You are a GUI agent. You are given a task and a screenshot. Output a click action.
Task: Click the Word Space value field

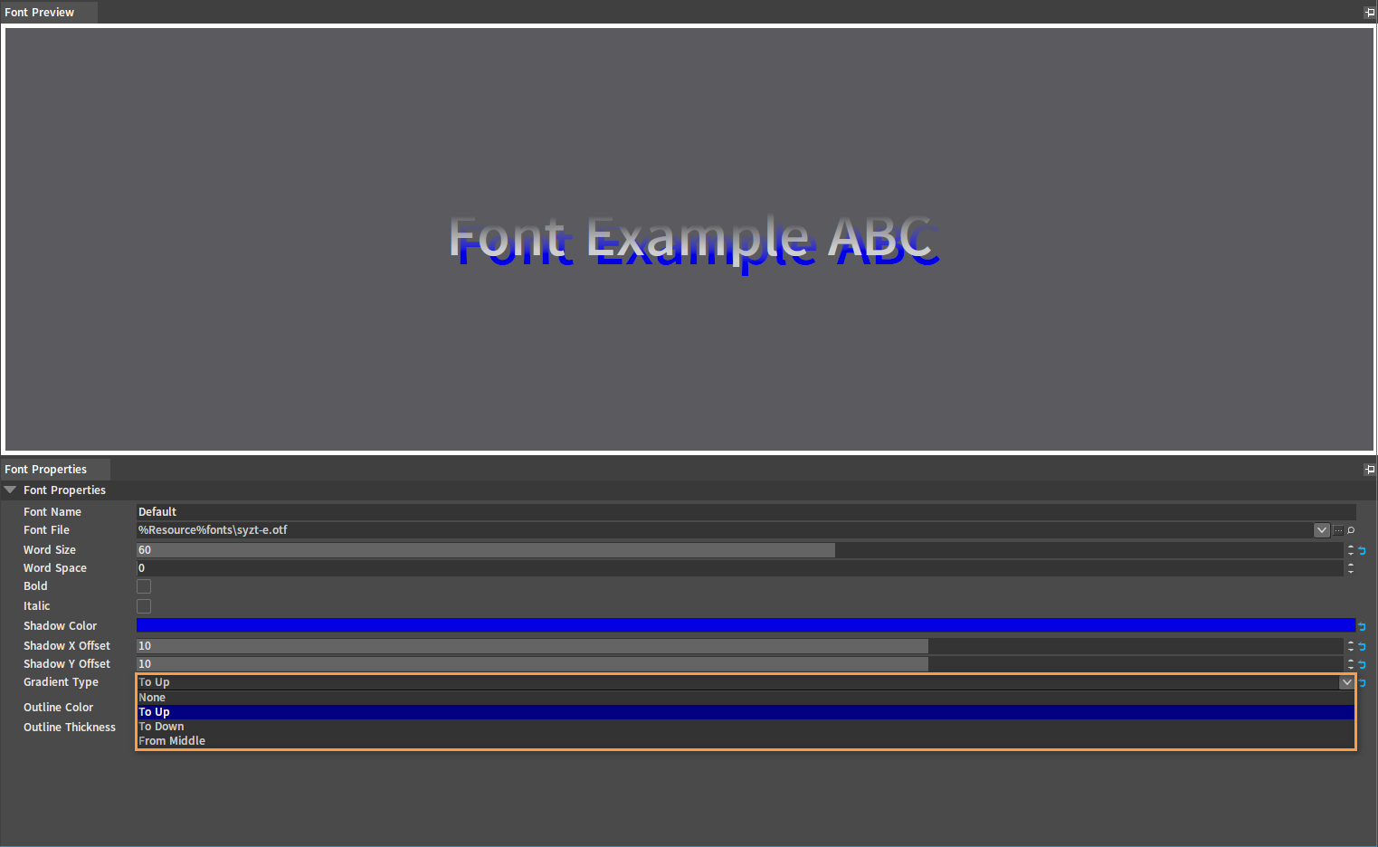[739, 568]
